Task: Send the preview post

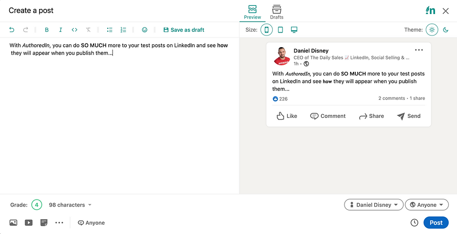Action: pos(409,116)
